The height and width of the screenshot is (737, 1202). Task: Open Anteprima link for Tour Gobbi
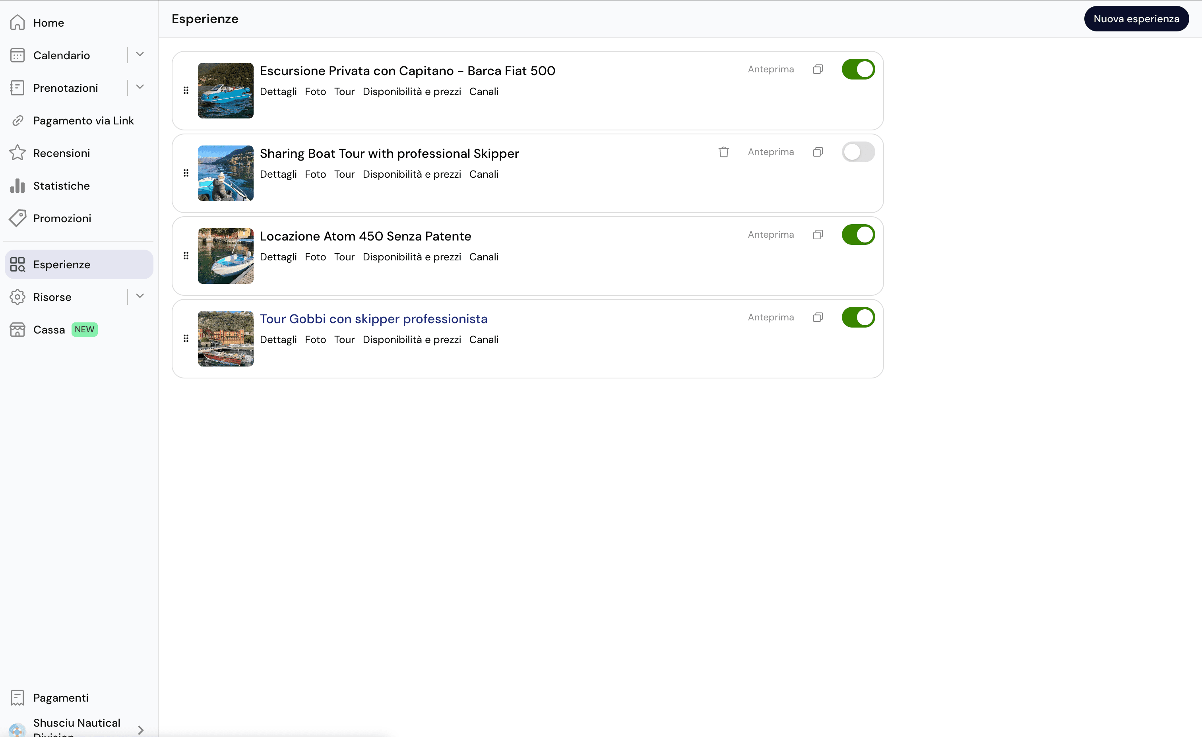coord(771,318)
